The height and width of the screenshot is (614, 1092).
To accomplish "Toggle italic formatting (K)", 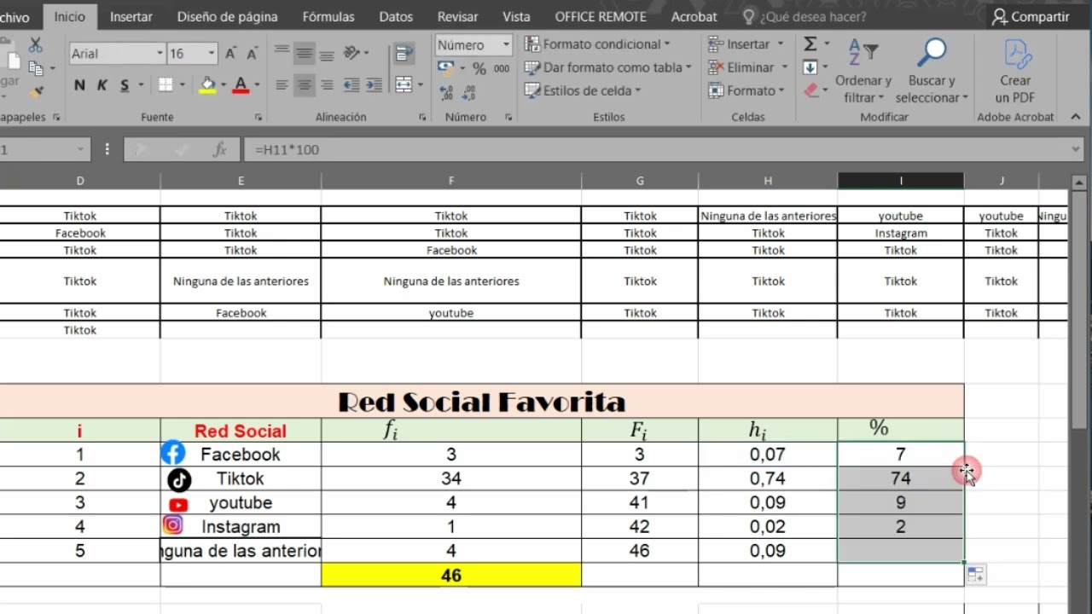I will tap(102, 85).
